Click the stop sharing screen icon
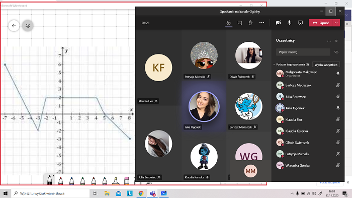 point(300,23)
